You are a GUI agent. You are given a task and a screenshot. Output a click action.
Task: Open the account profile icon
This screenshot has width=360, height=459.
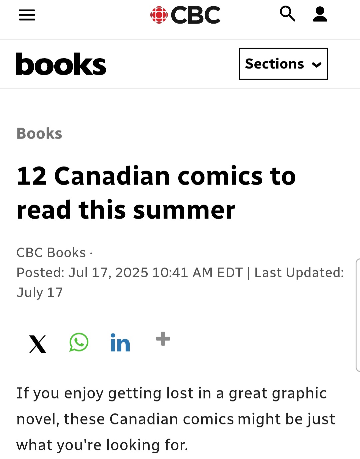320,15
